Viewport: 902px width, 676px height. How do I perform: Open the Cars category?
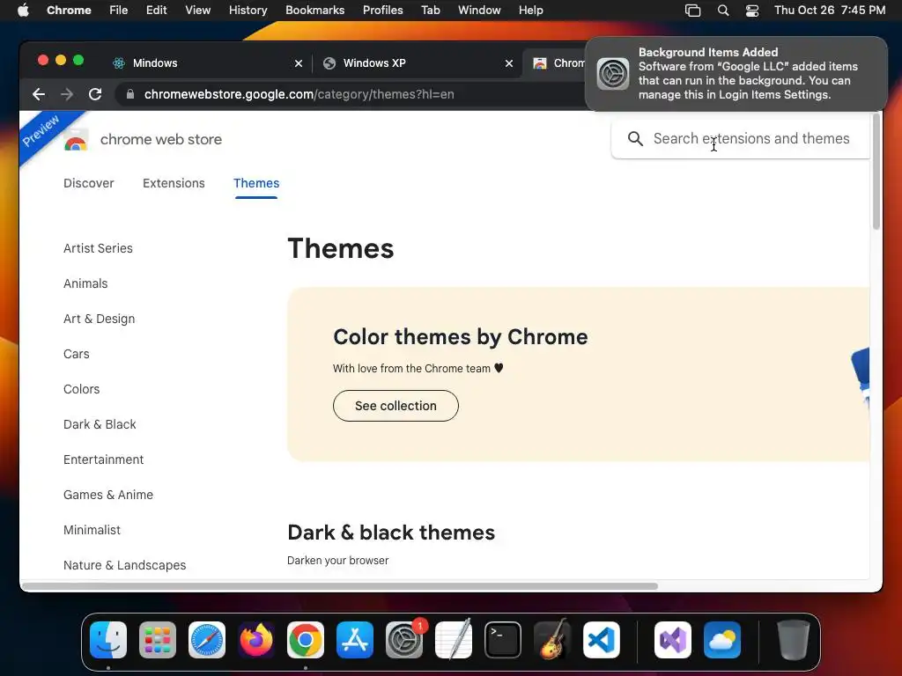pyautogui.click(x=77, y=354)
